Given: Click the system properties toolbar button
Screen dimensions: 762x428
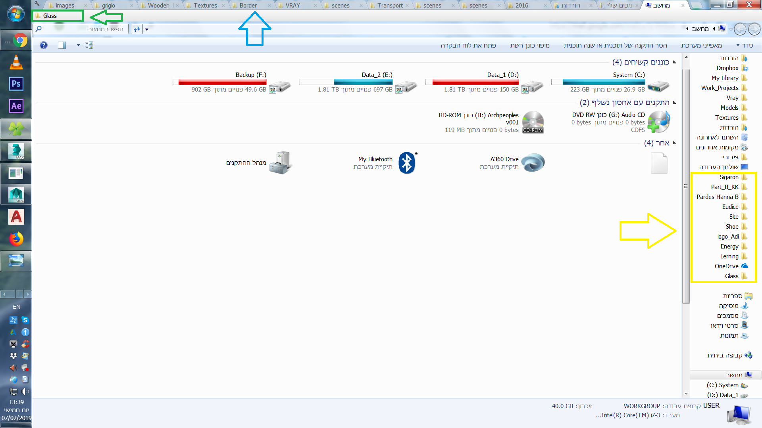Looking at the screenshot, I should pos(701,46).
